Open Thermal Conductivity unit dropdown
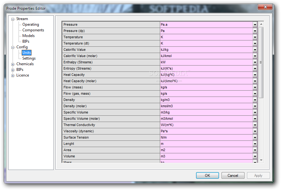The image size is (281, 190). pyautogui.click(x=255, y=125)
